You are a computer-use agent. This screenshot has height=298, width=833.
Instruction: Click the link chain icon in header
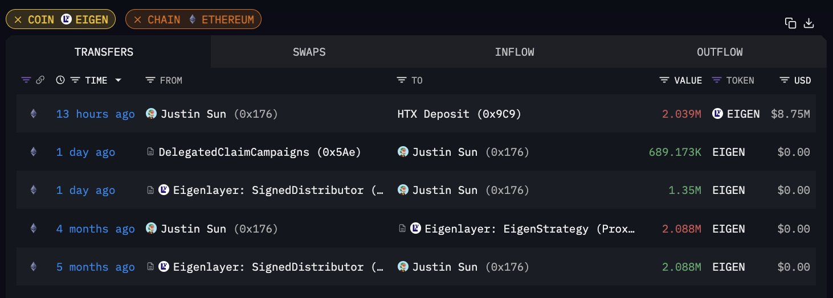[40, 80]
